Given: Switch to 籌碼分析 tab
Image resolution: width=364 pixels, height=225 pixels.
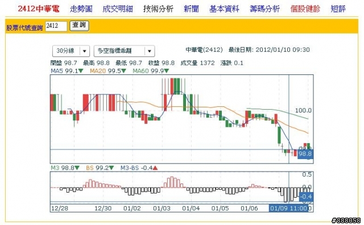Looking at the screenshot, I should (x=264, y=9).
